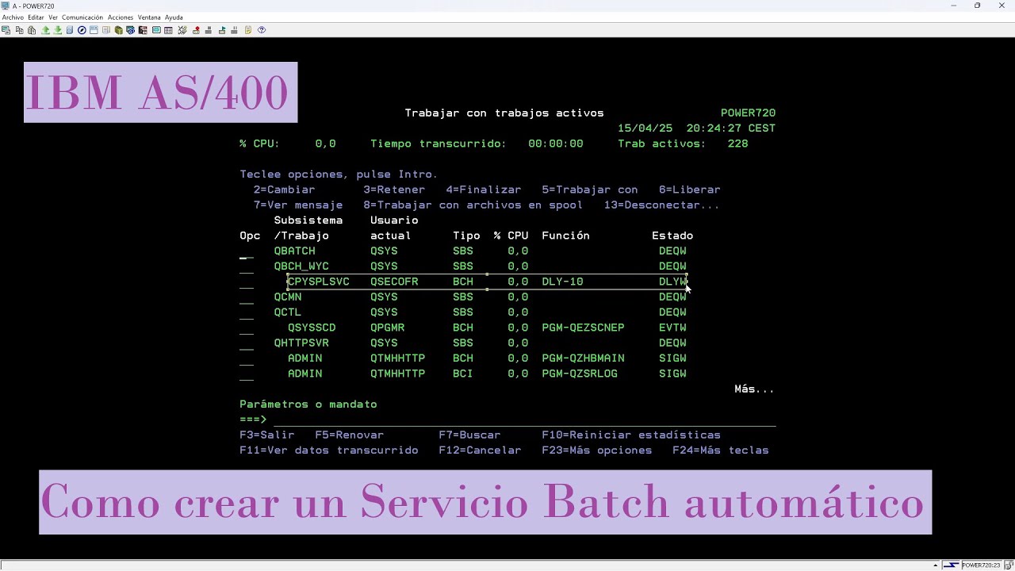Open the pop-up keypad grid icon
The image size is (1015, 571).
coord(168,30)
